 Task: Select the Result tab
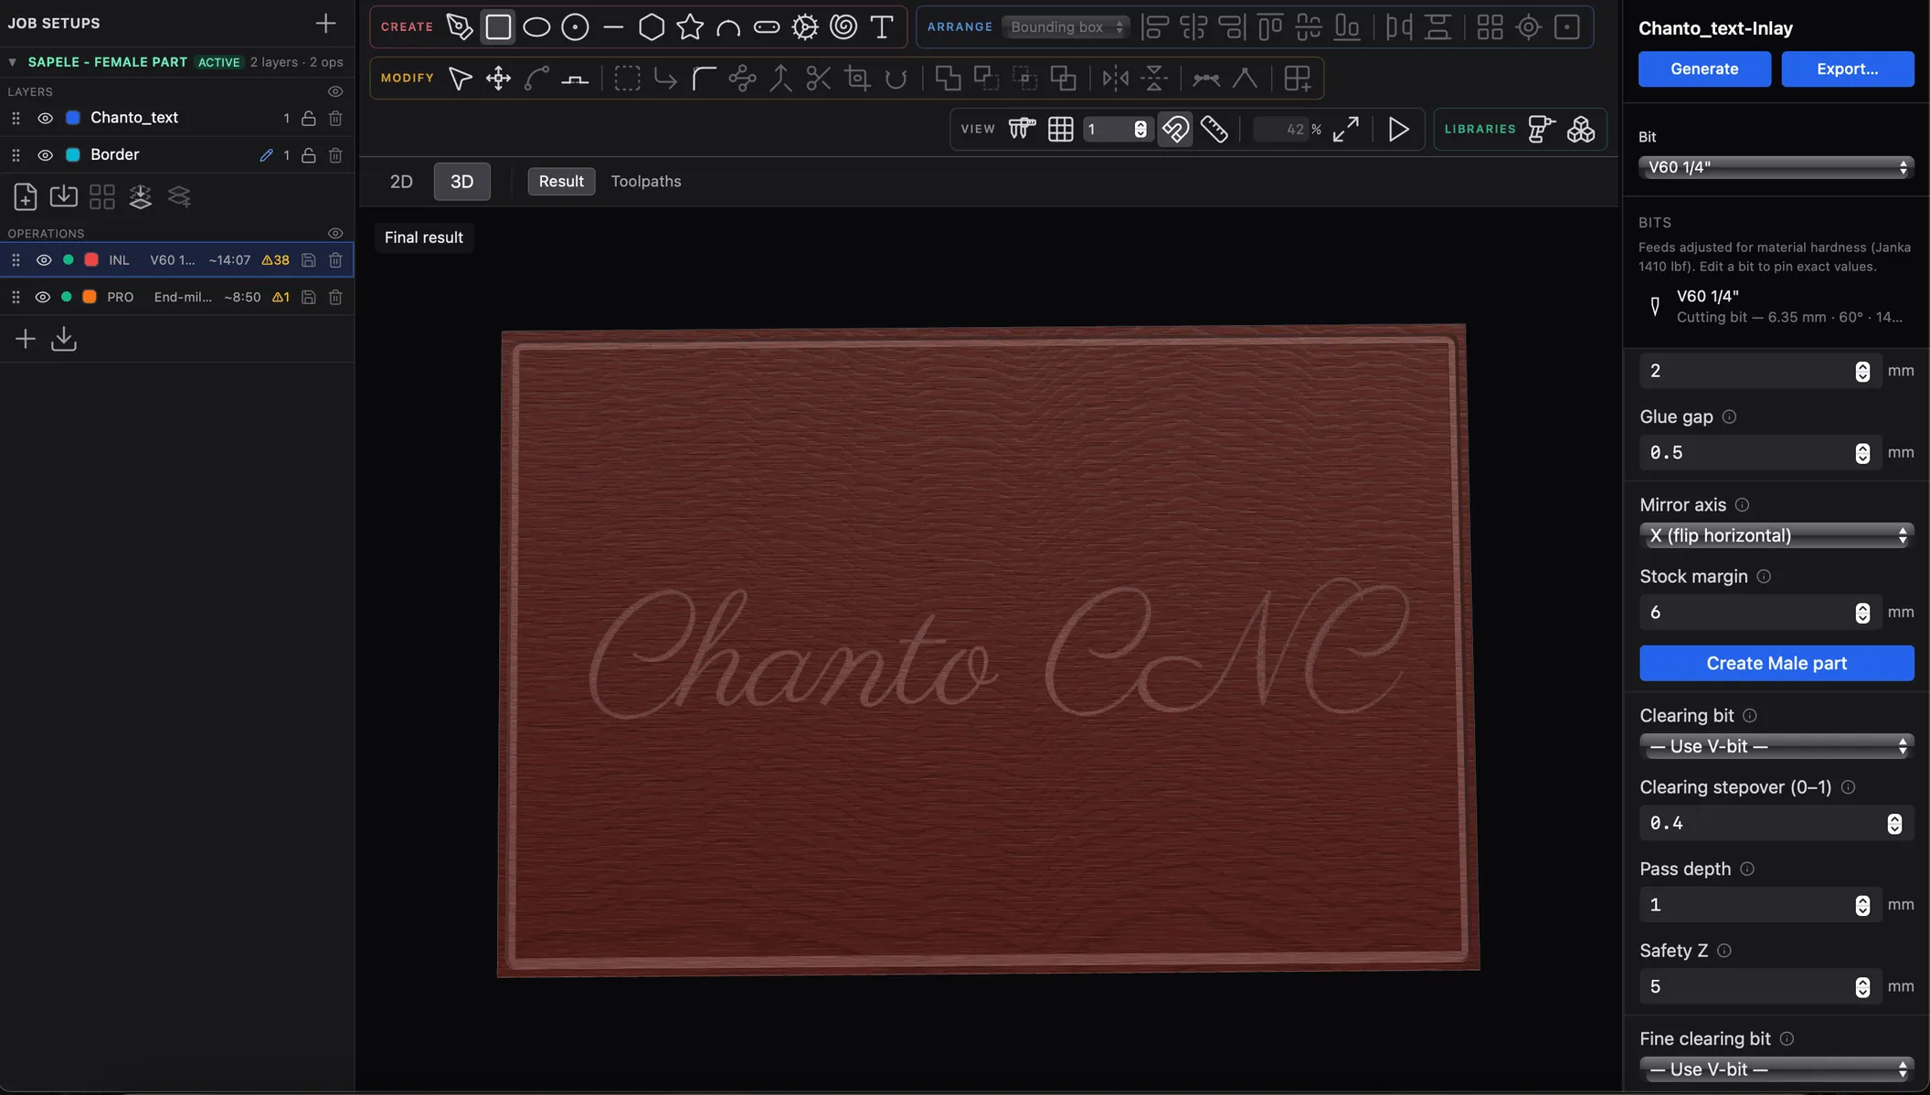point(561,182)
